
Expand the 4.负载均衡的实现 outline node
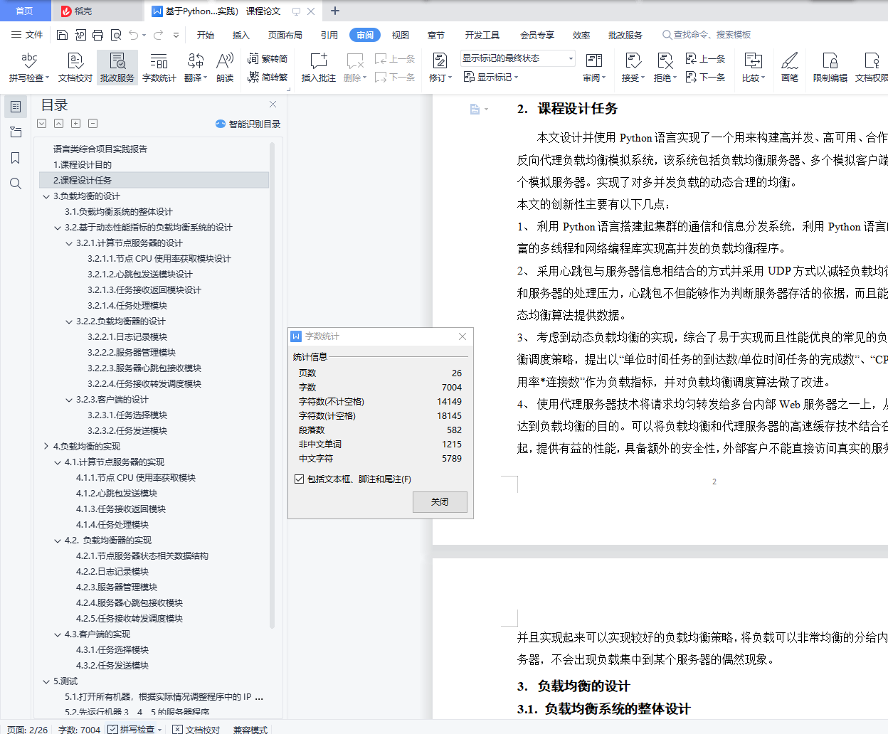tap(46, 447)
